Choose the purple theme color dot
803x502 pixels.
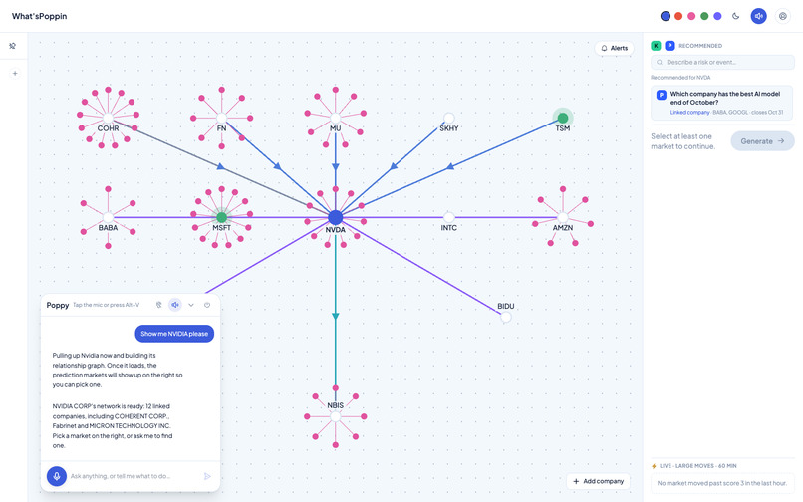click(x=717, y=16)
